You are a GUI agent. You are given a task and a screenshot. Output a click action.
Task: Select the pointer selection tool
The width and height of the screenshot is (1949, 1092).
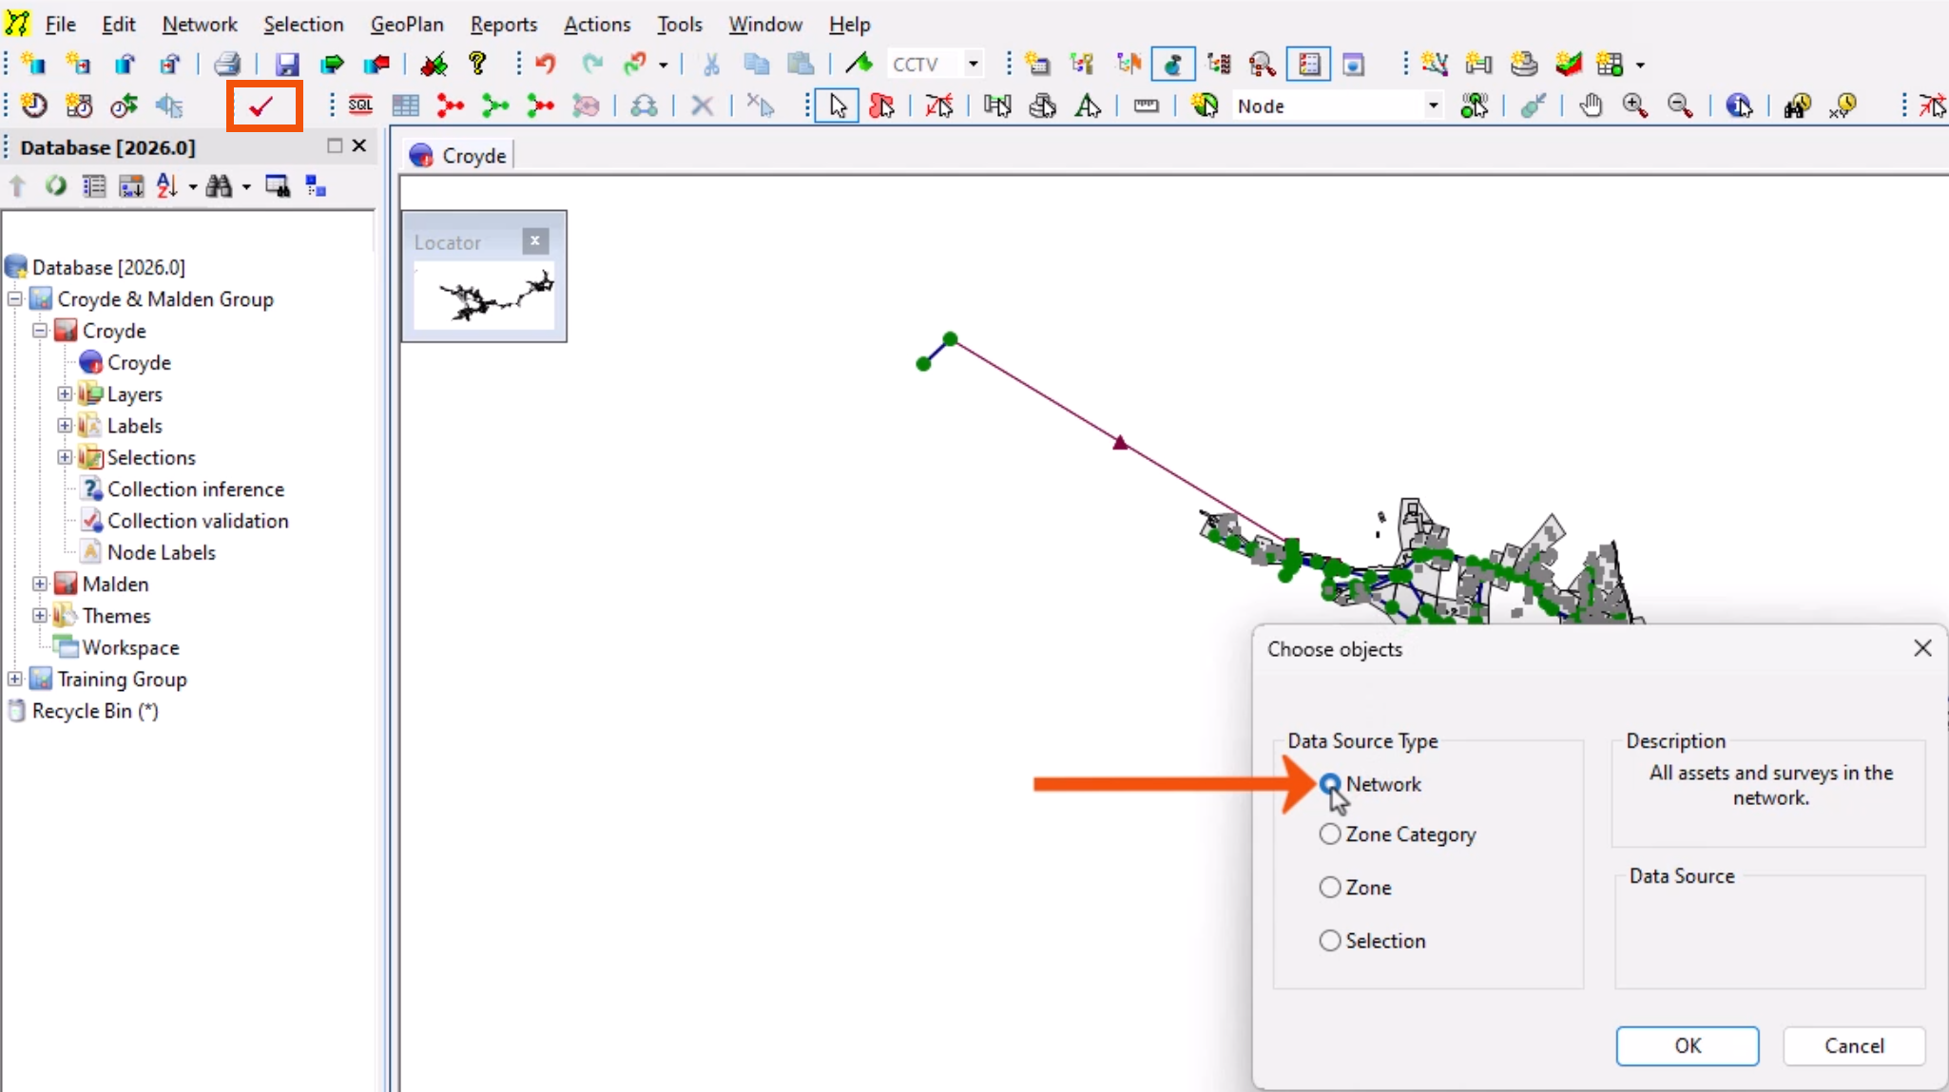click(x=836, y=105)
